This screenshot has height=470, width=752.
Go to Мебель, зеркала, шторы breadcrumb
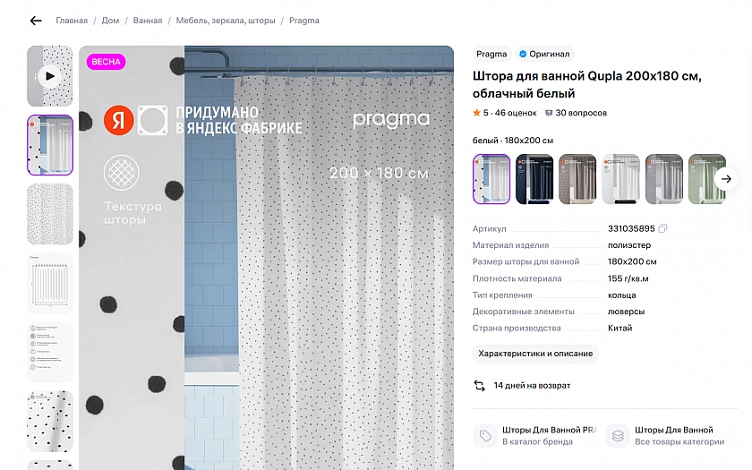226,21
